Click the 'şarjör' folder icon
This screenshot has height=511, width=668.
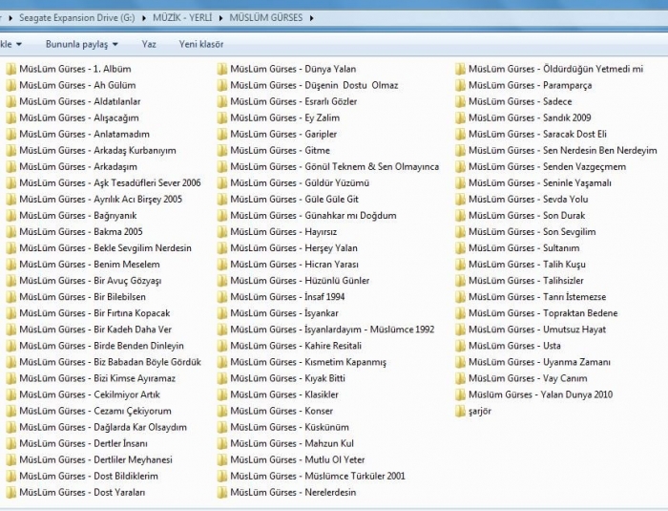(460, 412)
